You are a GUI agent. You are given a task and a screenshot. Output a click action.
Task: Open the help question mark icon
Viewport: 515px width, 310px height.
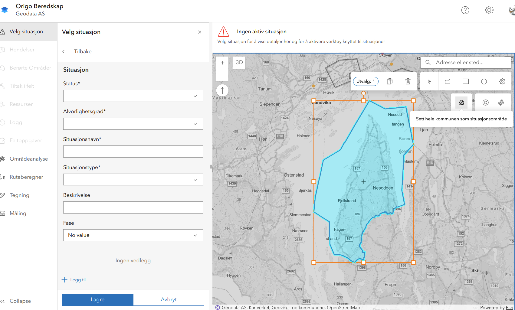[x=465, y=10]
